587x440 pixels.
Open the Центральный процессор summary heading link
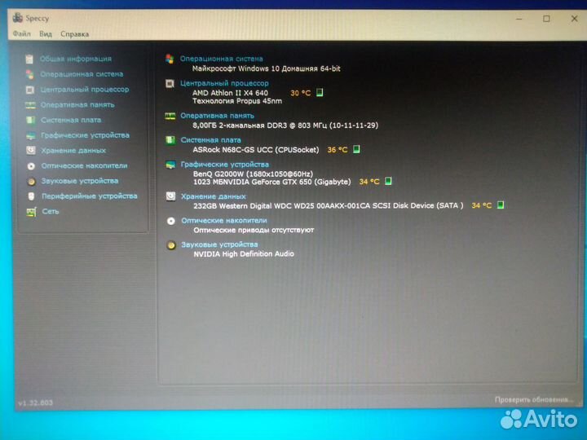tap(224, 83)
